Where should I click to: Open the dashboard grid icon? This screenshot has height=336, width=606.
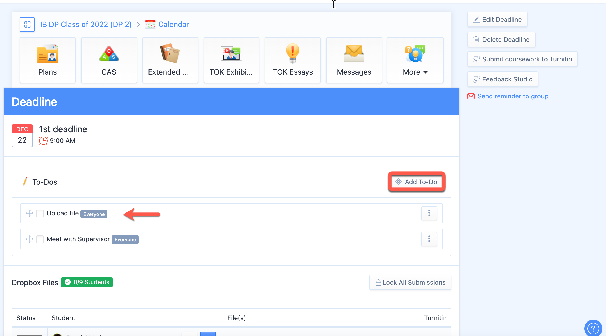pos(27,25)
